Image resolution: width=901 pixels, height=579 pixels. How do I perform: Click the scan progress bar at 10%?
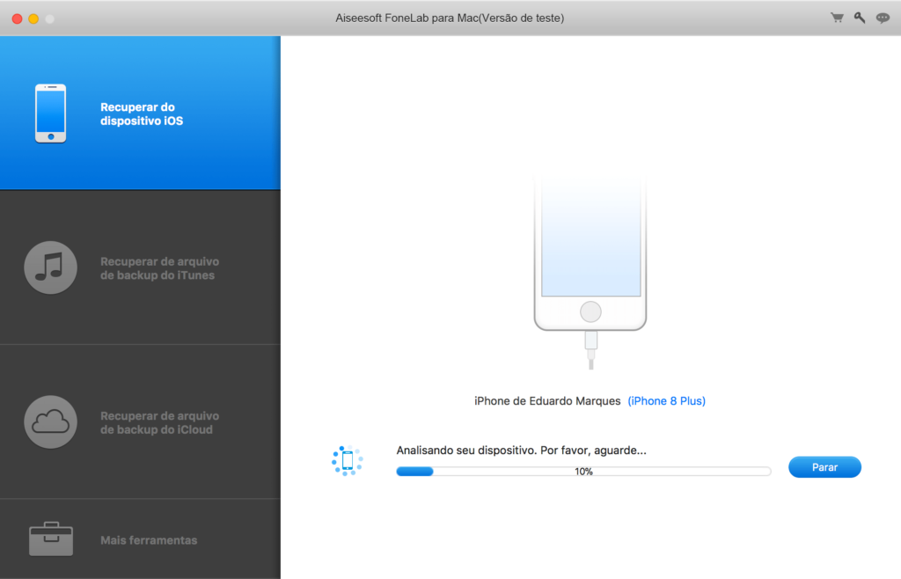pyautogui.click(x=583, y=472)
